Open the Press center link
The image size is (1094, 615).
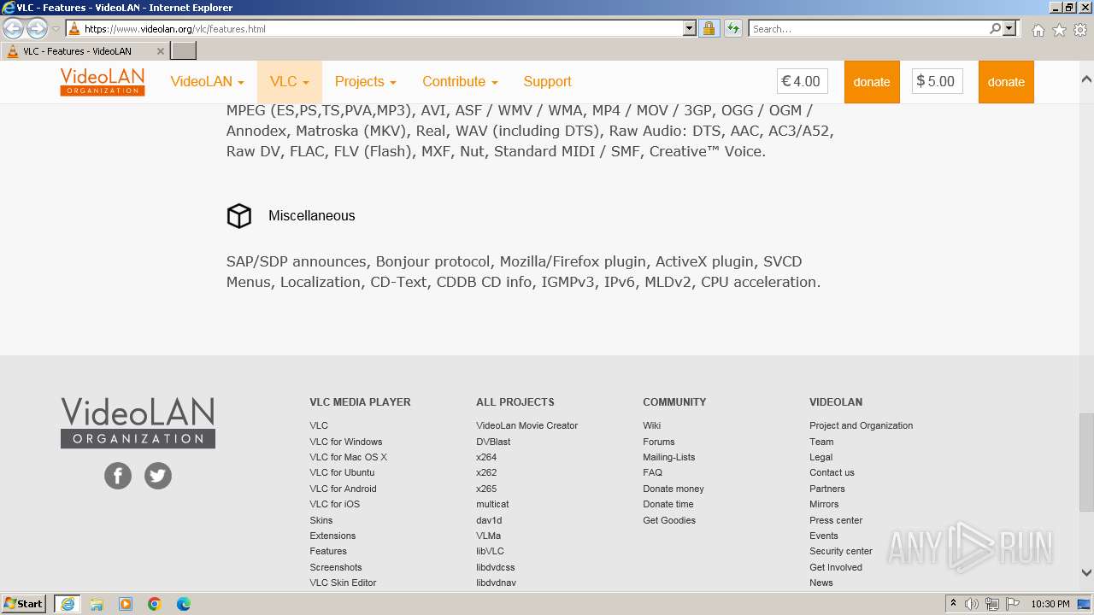(836, 520)
